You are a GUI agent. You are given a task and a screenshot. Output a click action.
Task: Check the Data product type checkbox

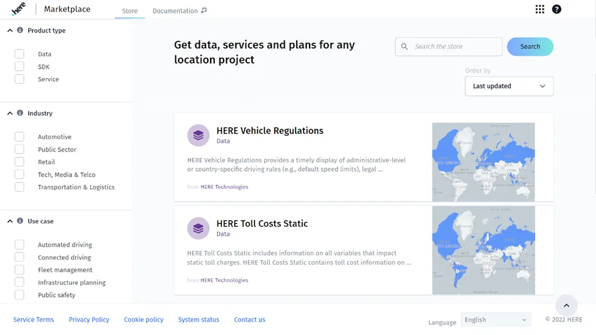19,54
